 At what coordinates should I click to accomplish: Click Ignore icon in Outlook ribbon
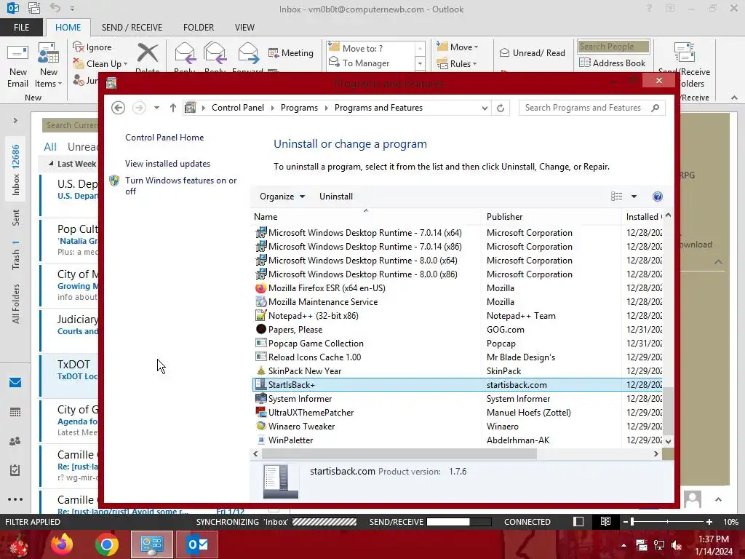[79, 47]
